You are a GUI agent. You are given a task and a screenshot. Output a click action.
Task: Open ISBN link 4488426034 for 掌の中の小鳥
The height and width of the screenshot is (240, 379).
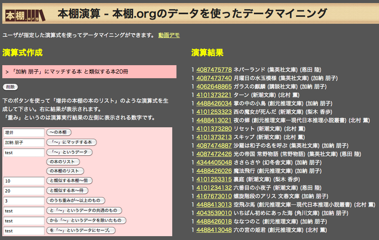214,104
